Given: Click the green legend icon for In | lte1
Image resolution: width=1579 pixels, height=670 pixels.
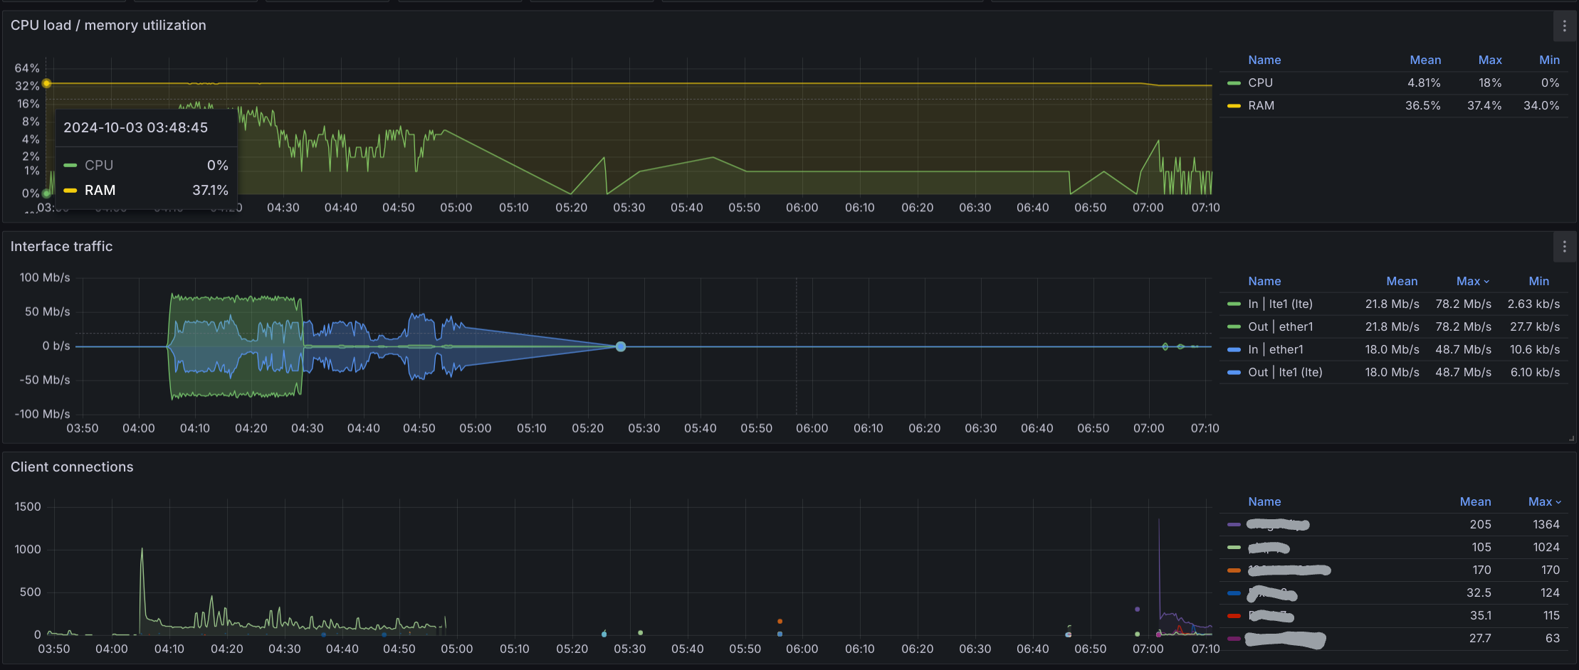Looking at the screenshot, I should pos(1234,304).
